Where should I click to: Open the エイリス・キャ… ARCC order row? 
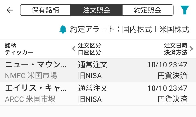pyautogui.click(x=98, y=94)
